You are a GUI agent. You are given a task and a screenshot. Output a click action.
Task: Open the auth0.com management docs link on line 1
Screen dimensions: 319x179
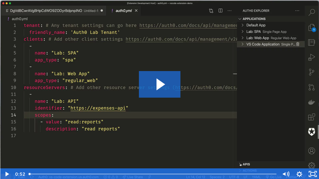(188, 26)
